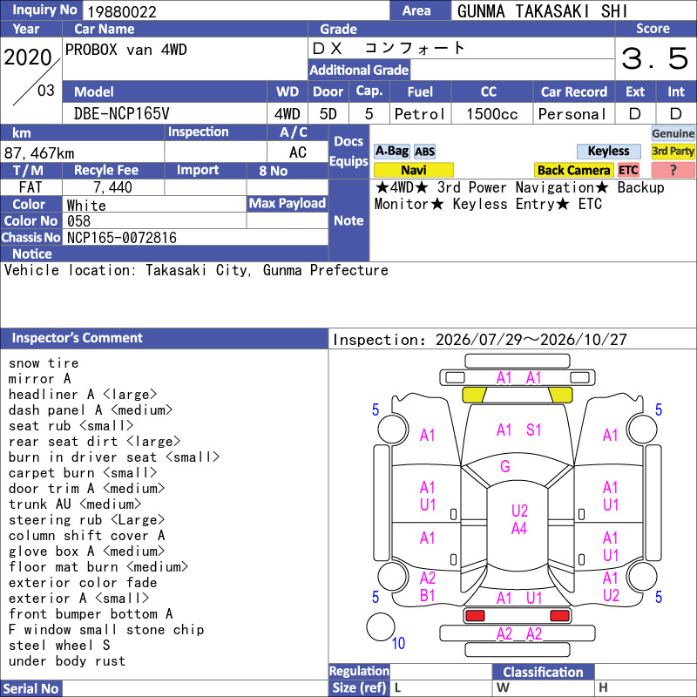Click the comment line 'snow tire'
The height and width of the screenshot is (697, 697).
pos(44,363)
